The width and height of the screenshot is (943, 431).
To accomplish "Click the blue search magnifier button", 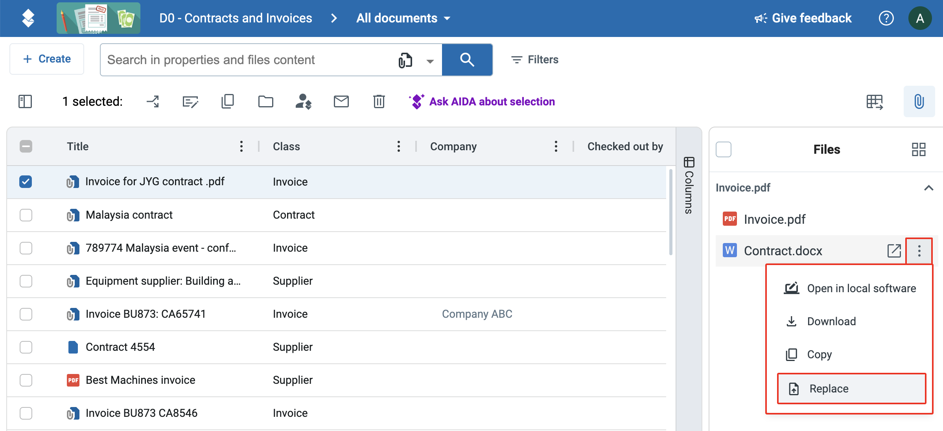I will point(467,60).
